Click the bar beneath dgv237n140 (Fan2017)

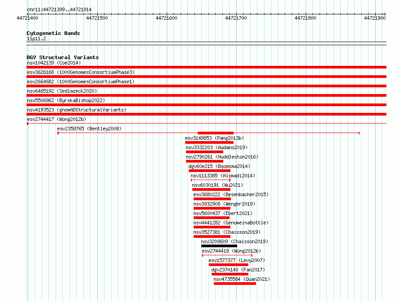coord(230,274)
